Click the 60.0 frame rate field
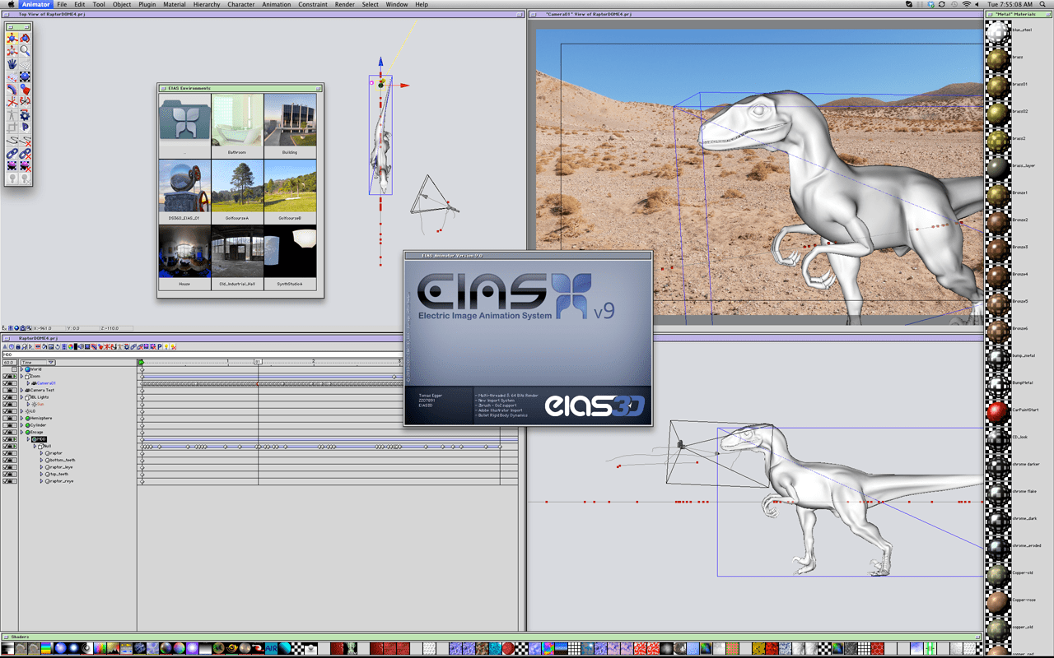The height and width of the screenshot is (658, 1054). point(9,362)
